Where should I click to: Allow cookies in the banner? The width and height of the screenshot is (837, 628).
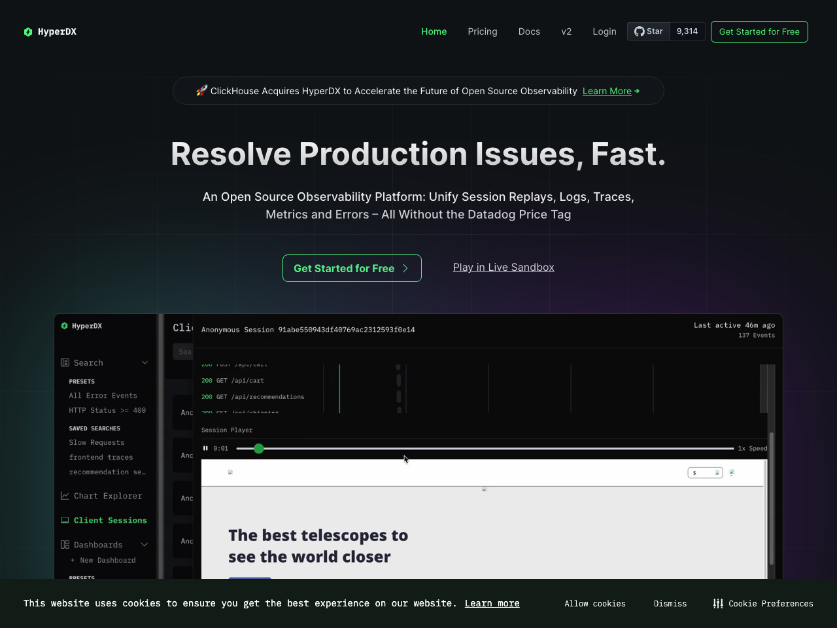594,603
